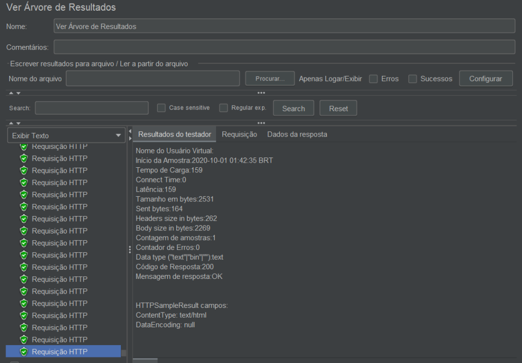Switch to the Resultados do testador tab
Image resolution: width=522 pixels, height=363 pixels.
(175, 134)
